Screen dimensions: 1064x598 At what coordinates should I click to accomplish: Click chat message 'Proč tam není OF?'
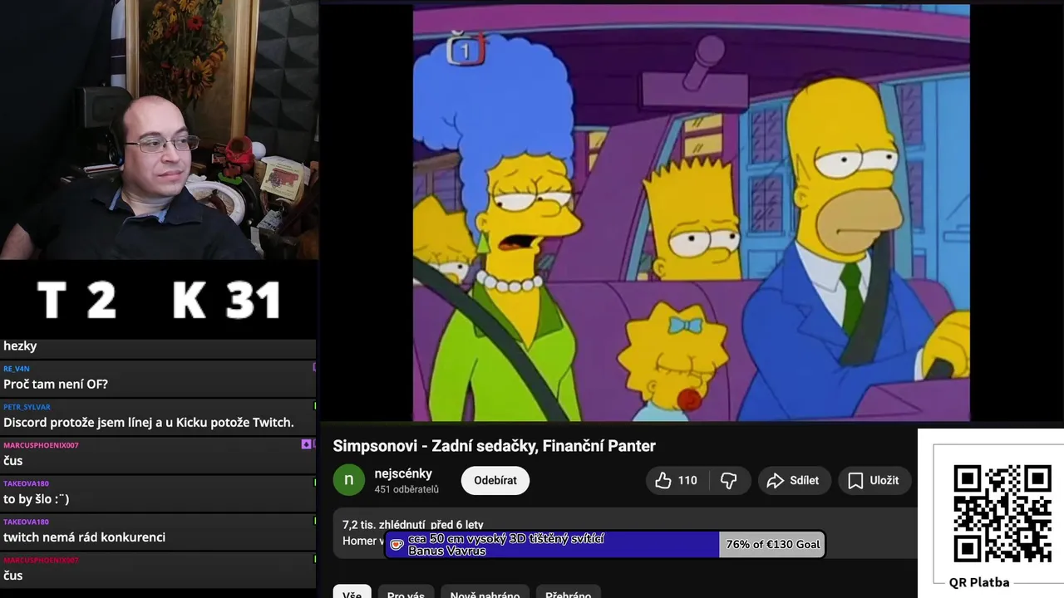click(x=56, y=385)
